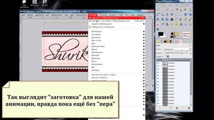Viewport: 214px width, 120px height.
Task: Toggle visibility of layer Shurik#14
Action: click(x=158, y=66)
